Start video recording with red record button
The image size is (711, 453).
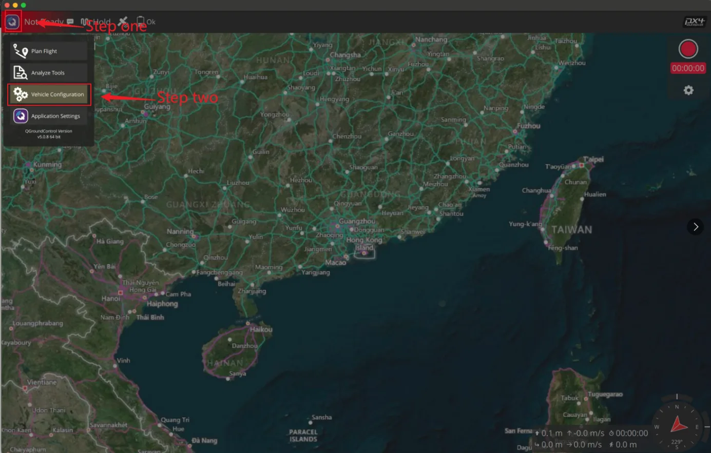(x=688, y=49)
